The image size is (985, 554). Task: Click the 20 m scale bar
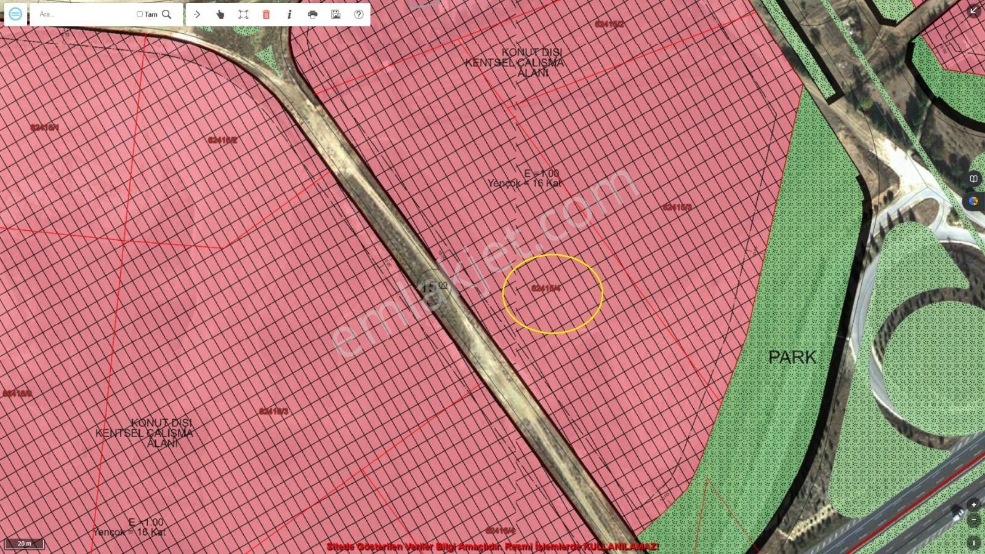tap(25, 544)
